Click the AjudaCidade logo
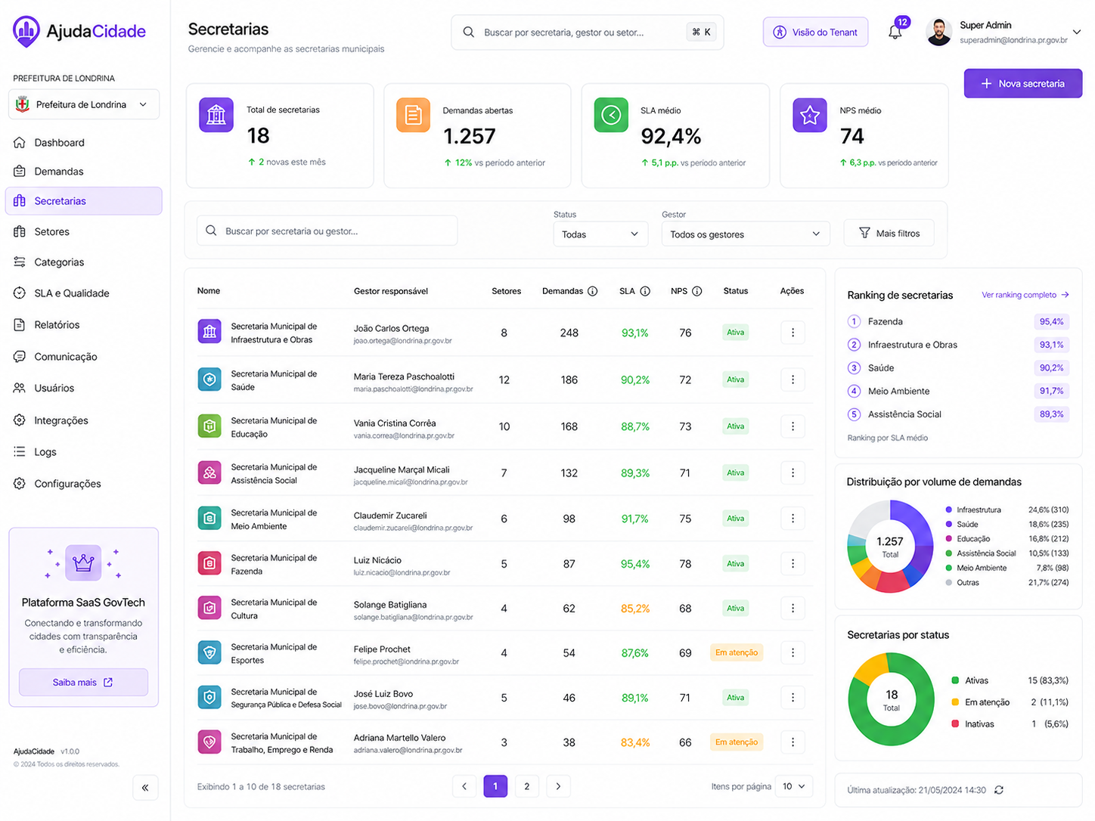Screen dimensions: 1095x821 tap(79, 31)
